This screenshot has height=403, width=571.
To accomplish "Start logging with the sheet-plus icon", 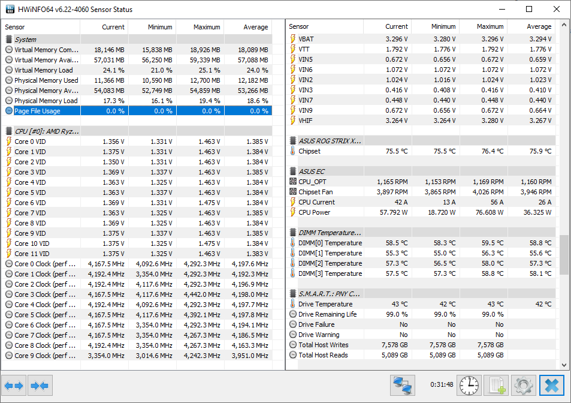I will 496,385.
